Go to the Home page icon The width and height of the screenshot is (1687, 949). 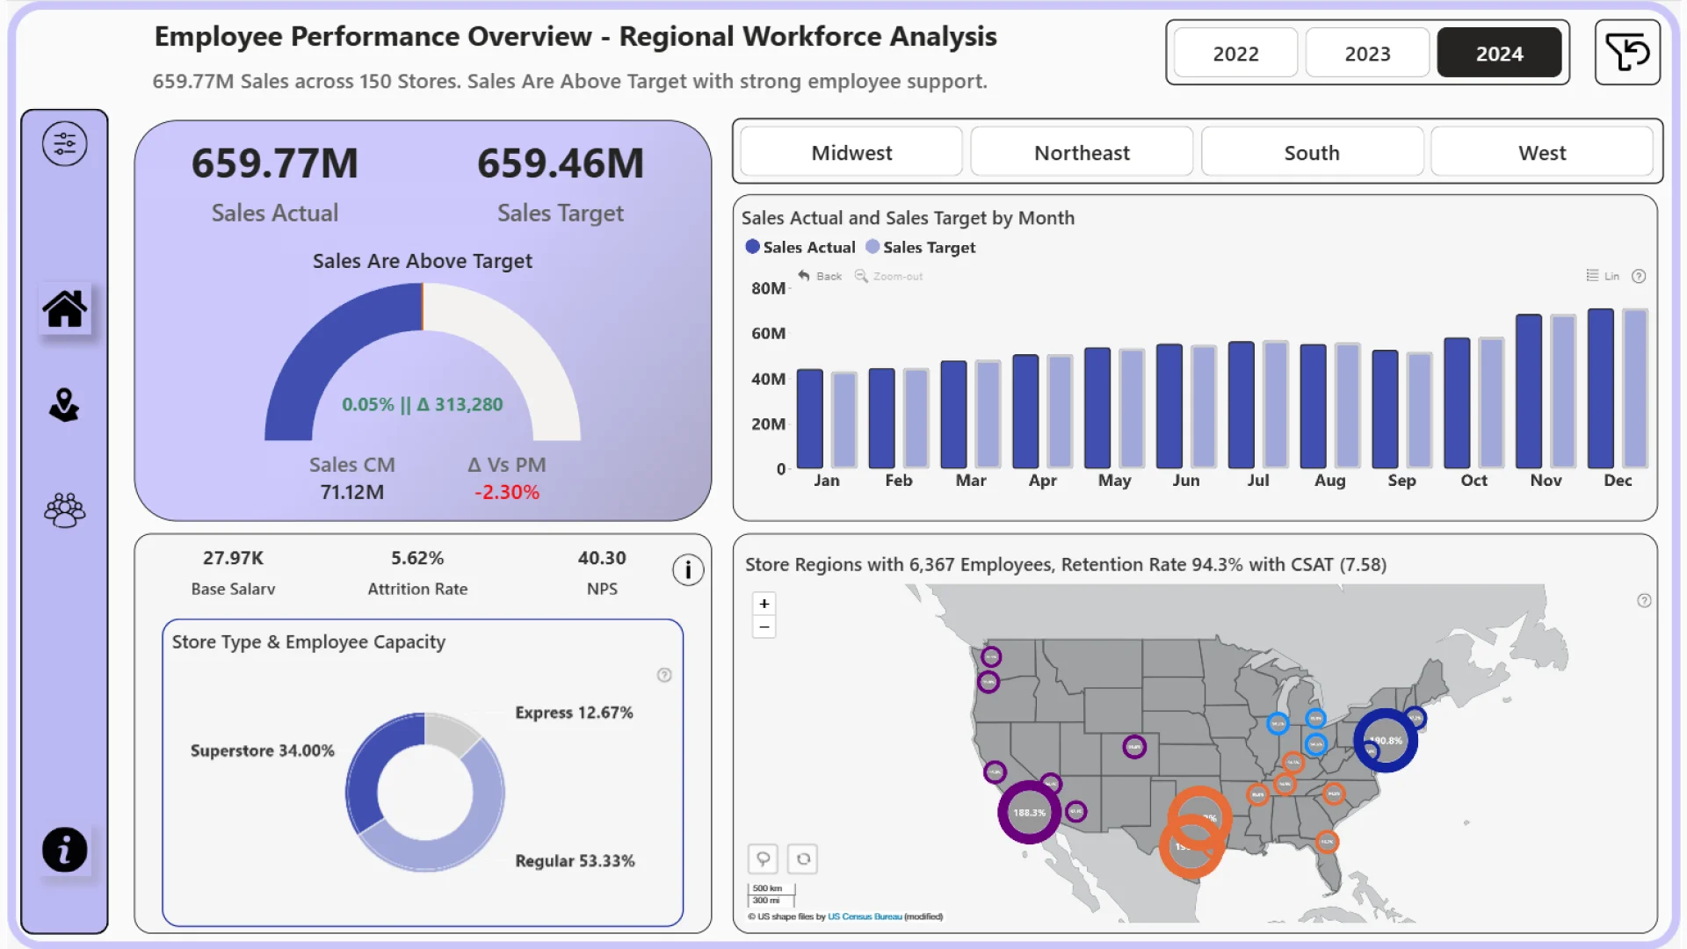pyautogui.click(x=64, y=309)
